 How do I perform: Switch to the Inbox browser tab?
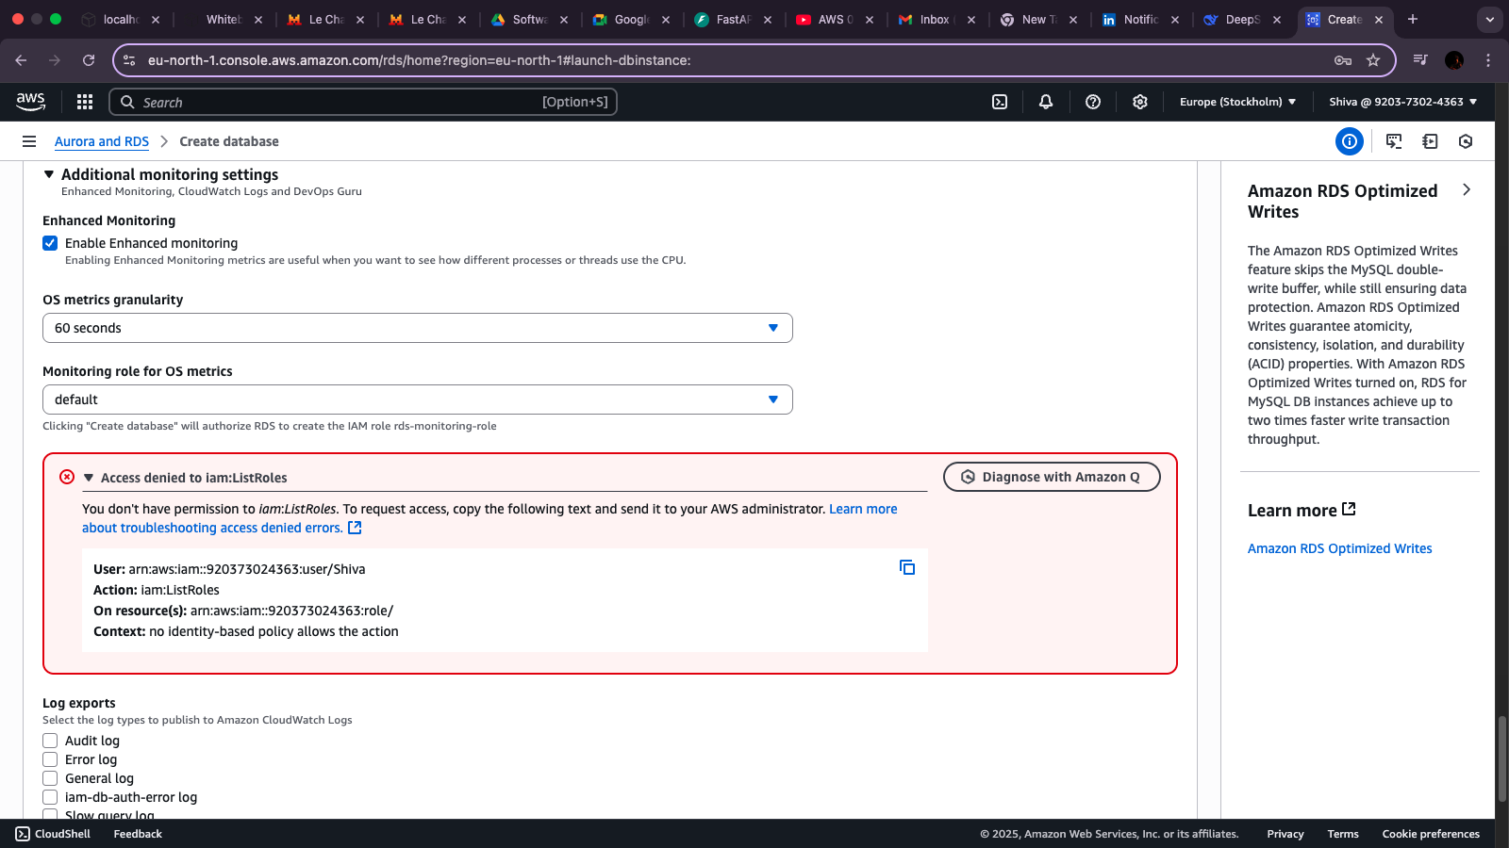934,19
